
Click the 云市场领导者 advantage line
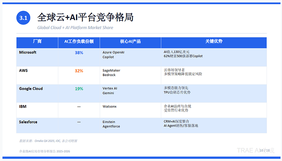[x=174, y=70]
